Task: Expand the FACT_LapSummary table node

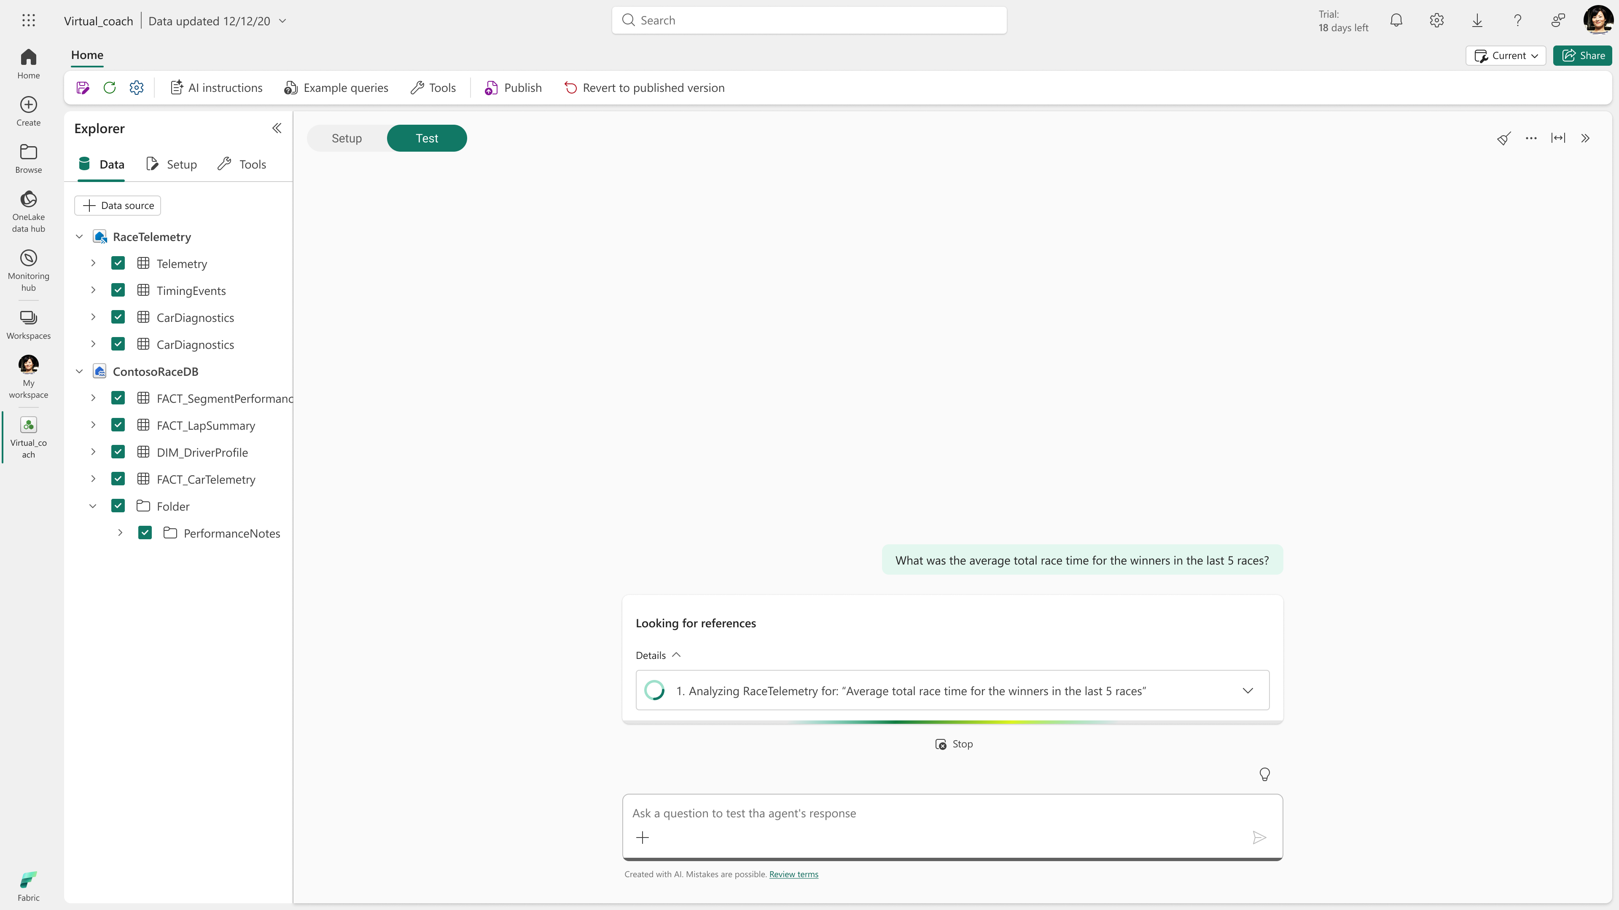Action: 93,425
